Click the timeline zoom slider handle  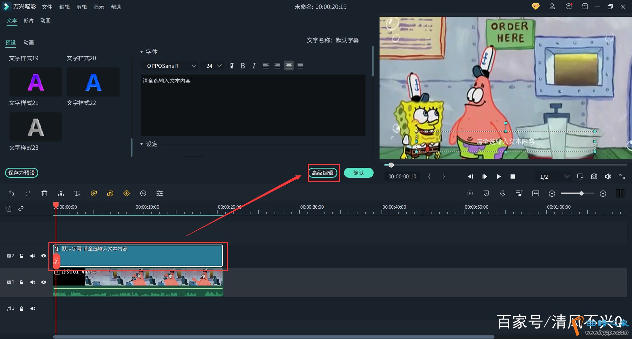click(x=581, y=194)
